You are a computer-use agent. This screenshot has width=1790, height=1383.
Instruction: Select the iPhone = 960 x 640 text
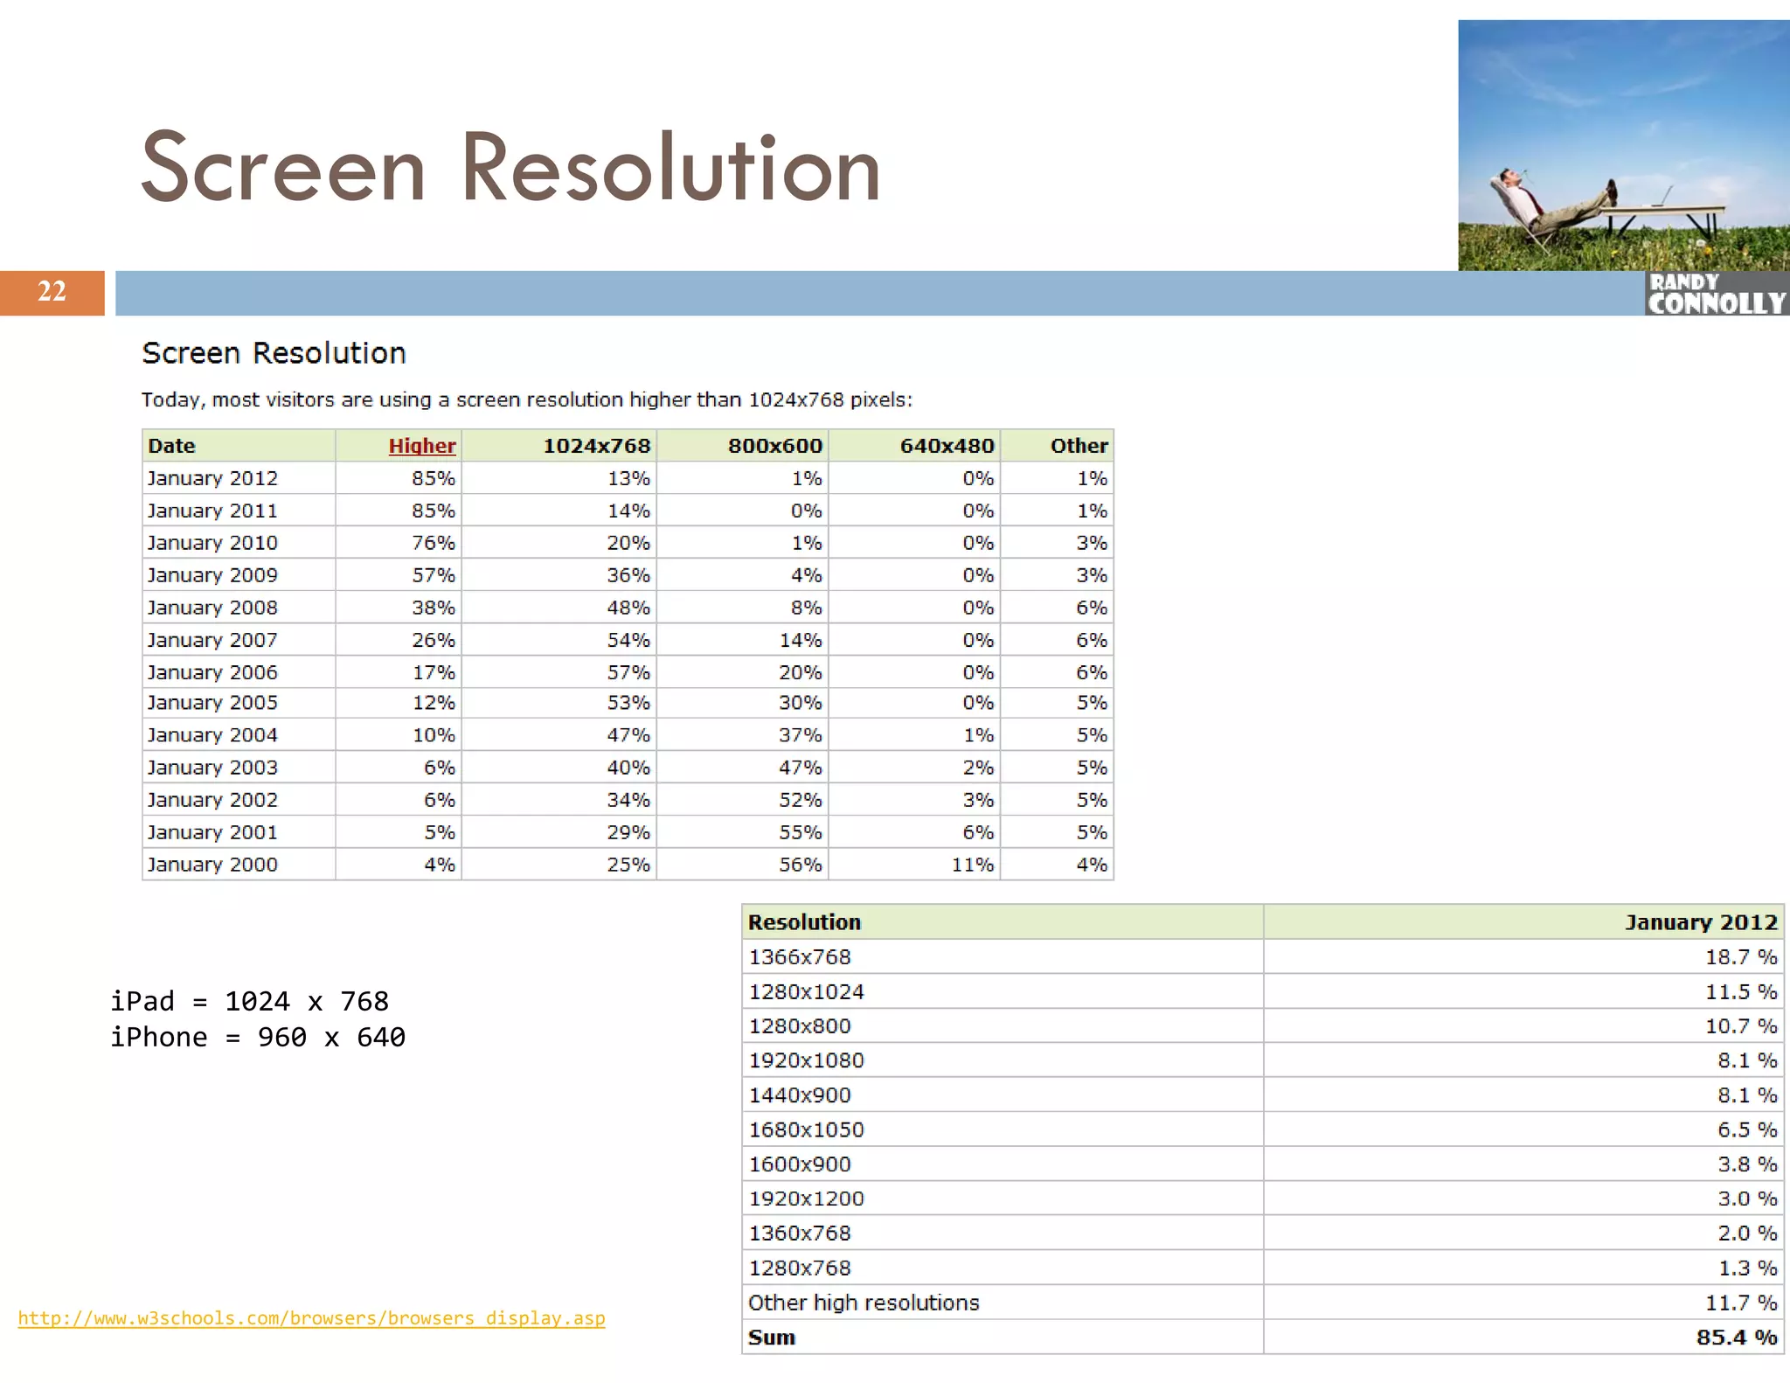[257, 1038]
